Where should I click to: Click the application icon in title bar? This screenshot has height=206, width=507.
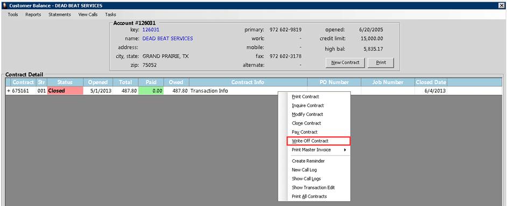coord(4,5)
